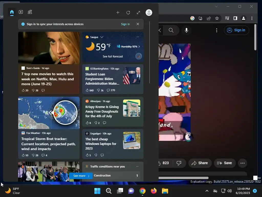
Task: Click YouTube Sign in button
Action: tap(236, 30)
